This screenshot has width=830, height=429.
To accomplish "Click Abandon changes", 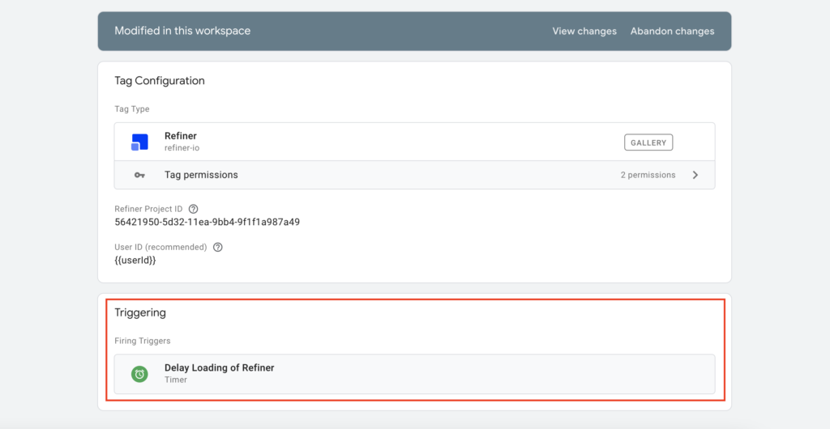I will (672, 32).
